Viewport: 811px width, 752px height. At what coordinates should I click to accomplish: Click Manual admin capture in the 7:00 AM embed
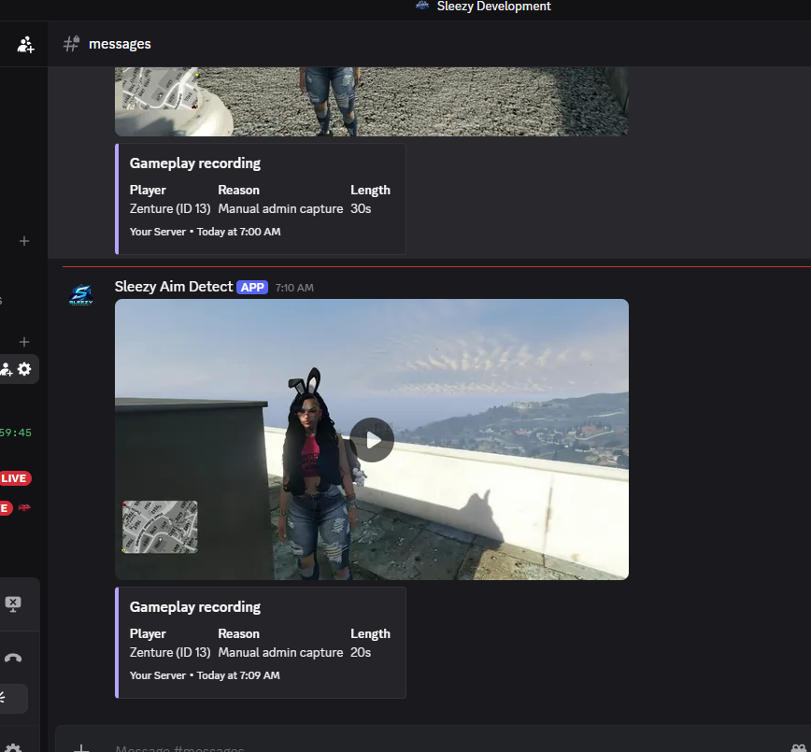pos(280,209)
